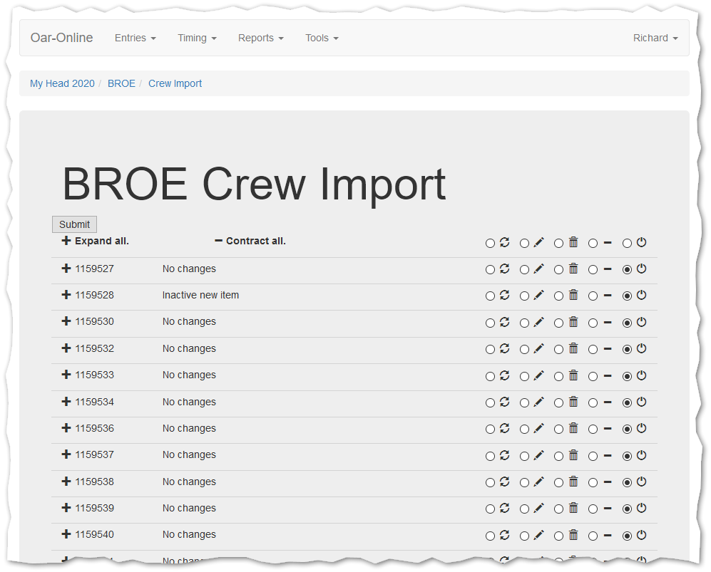Expand all crew entries
This screenshot has width=711, height=572.
tap(96, 241)
